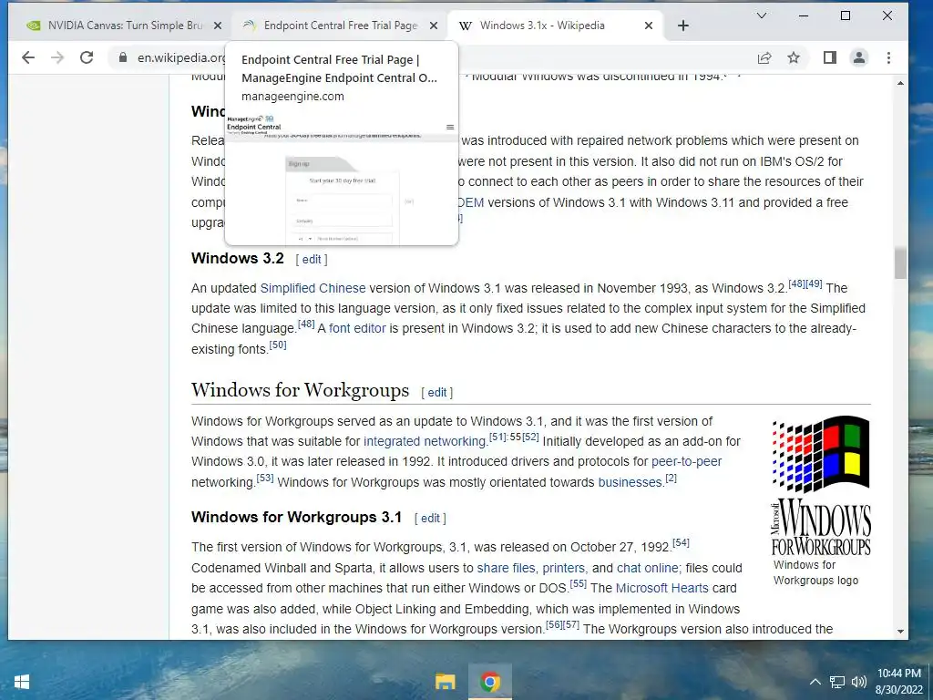Image resolution: width=933 pixels, height=700 pixels.
Task: Click citation reference [53]
Action: [265, 478]
